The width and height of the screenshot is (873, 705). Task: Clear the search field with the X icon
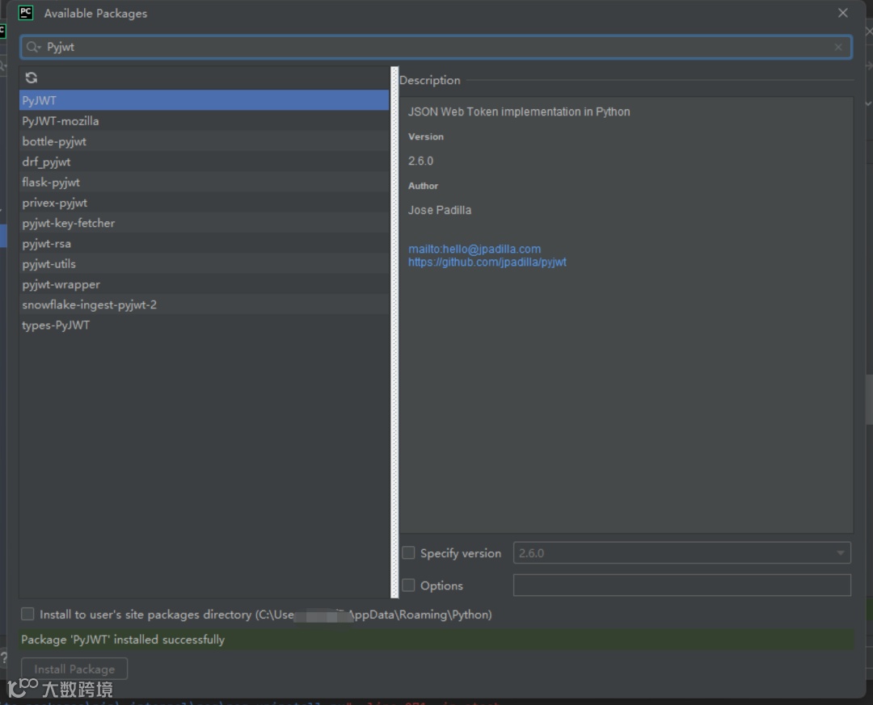(x=838, y=48)
